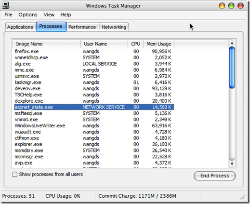Click the highlighted aspnet_state.exe row
The height and width of the screenshot is (204, 250).
(94, 107)
